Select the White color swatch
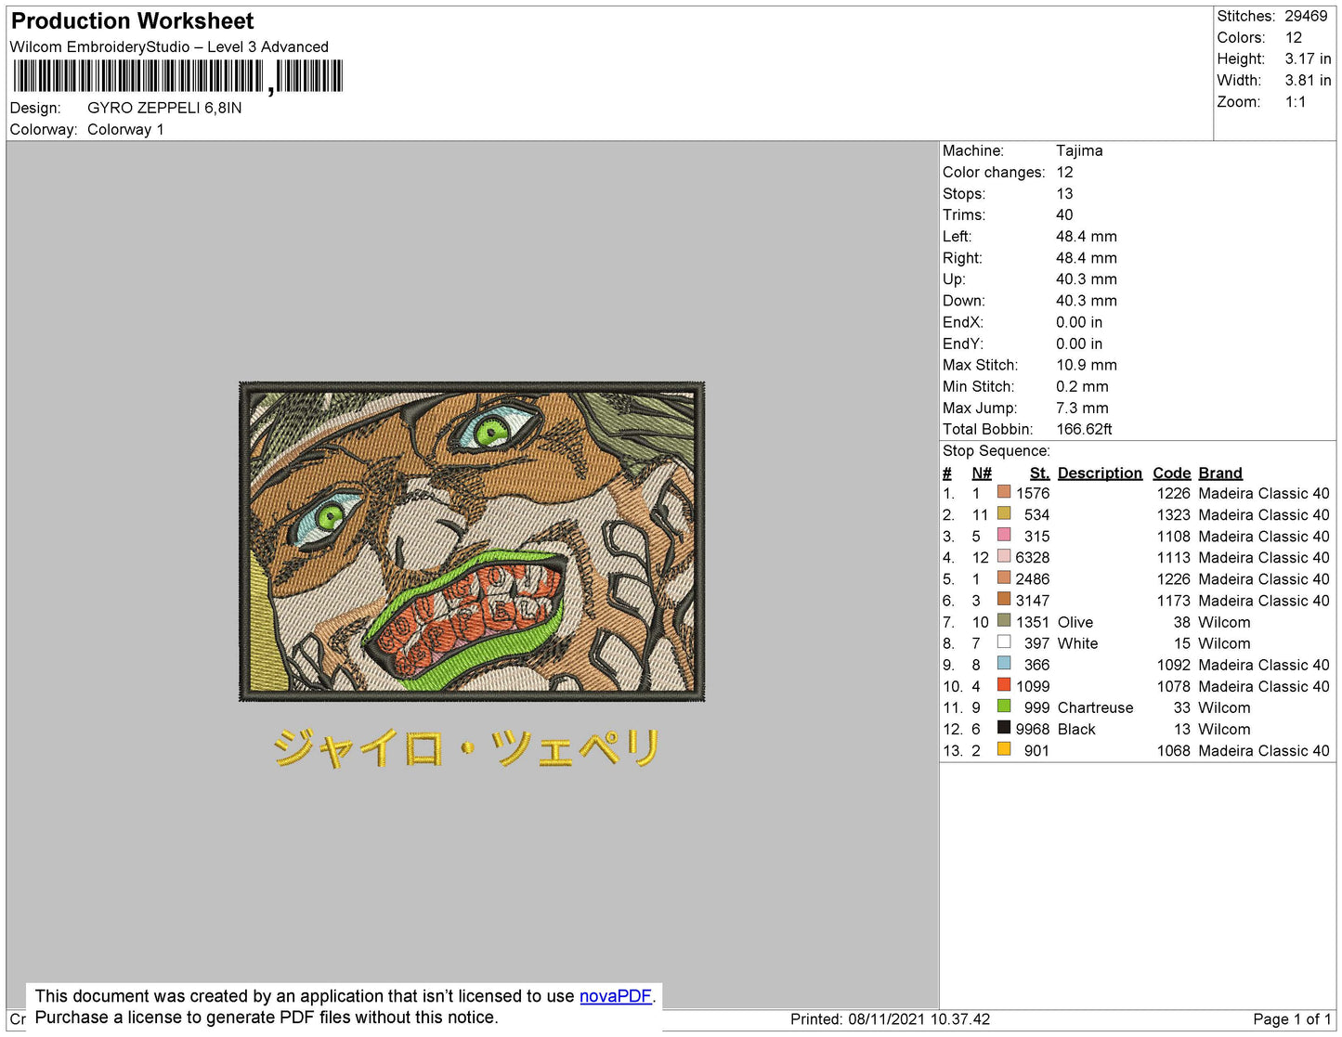Screen dimensions: 1342x1037 [x=1004, y=642]
